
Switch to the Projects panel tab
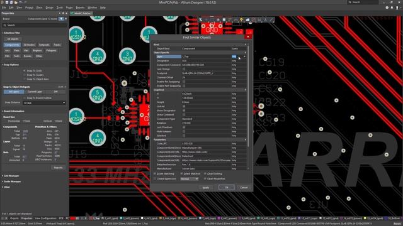tap(14, 218)
